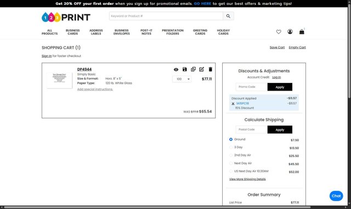Image resolution: width=351 pixels, height=209 pixels.
Task: Apply the promo code
Action: (x=280, y=87)
